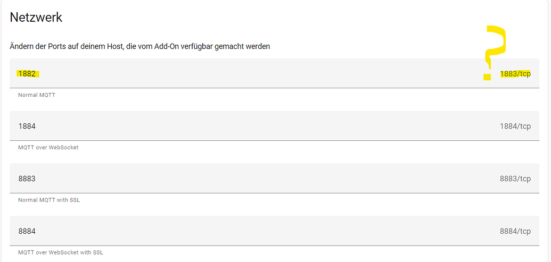This screenshot has width=551, height=262.
Task: Click the 1884/tcp container port suffix
Action: (515, 126)
